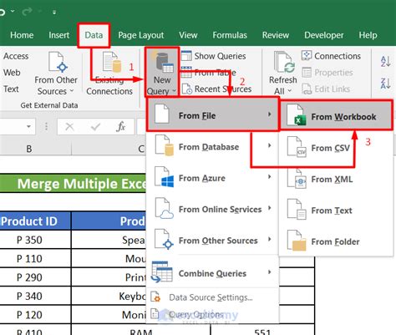Image resolution: width=396 pixels, height=335 pixels.
Task: Expand the From Azure submenu
Action: pyautogui.click(x=212, y=178)
